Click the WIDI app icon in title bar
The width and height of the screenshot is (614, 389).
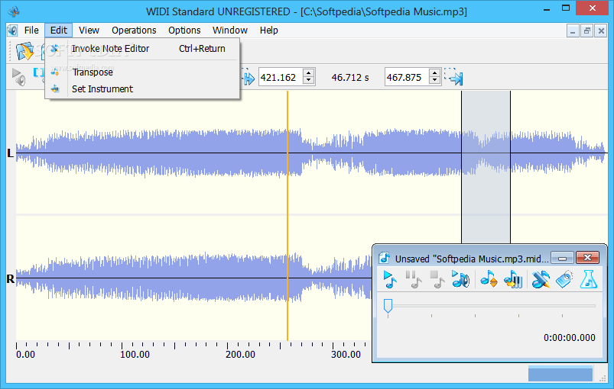14,11
